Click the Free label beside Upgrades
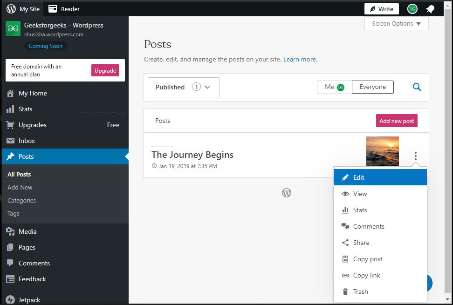The width and height of the screenshot is (453, 305). [113, 125]
